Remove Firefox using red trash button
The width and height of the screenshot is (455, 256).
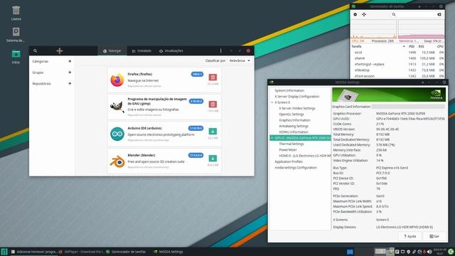click(213, 78)
